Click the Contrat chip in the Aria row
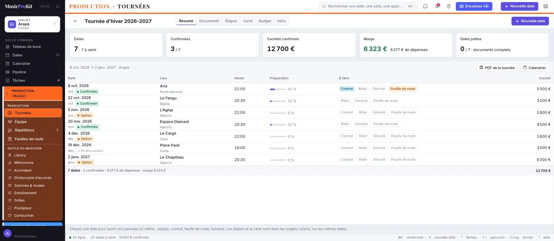The image size is (554, 241). tap(347, 89)
